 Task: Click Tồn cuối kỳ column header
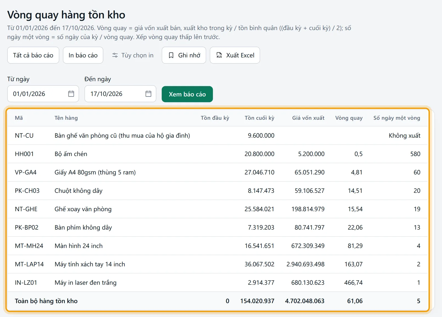coord(259,118)
